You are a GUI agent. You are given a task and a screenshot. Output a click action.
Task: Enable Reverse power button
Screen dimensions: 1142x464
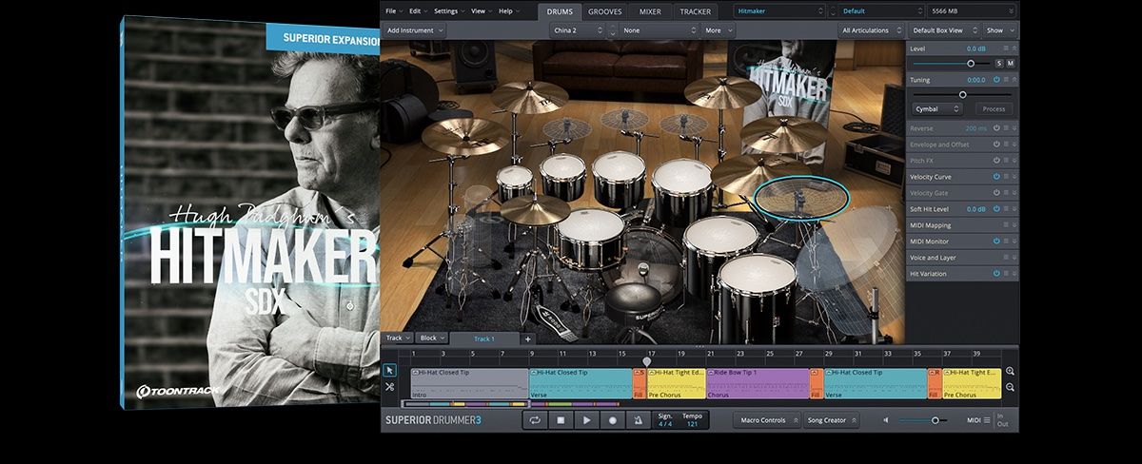(996, 128)
